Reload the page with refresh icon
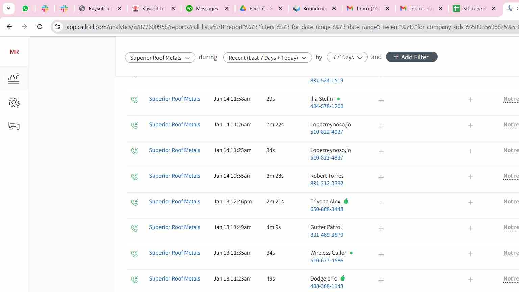 click(x=40, y=27)
